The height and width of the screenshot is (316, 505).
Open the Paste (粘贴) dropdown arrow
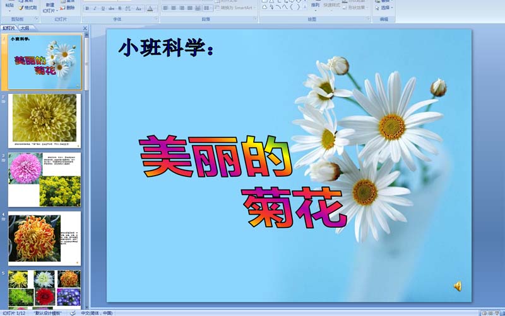9,10
